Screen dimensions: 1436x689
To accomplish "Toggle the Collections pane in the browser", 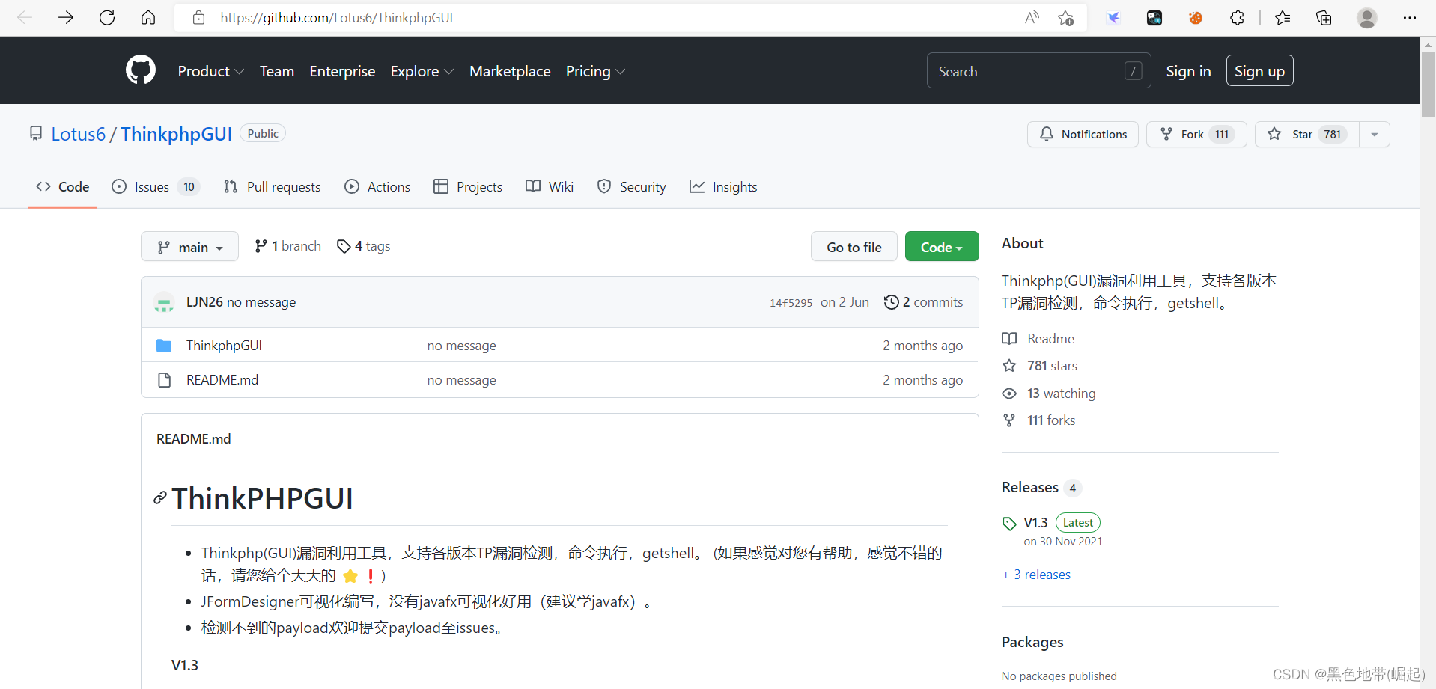I will pos(1323,17).
